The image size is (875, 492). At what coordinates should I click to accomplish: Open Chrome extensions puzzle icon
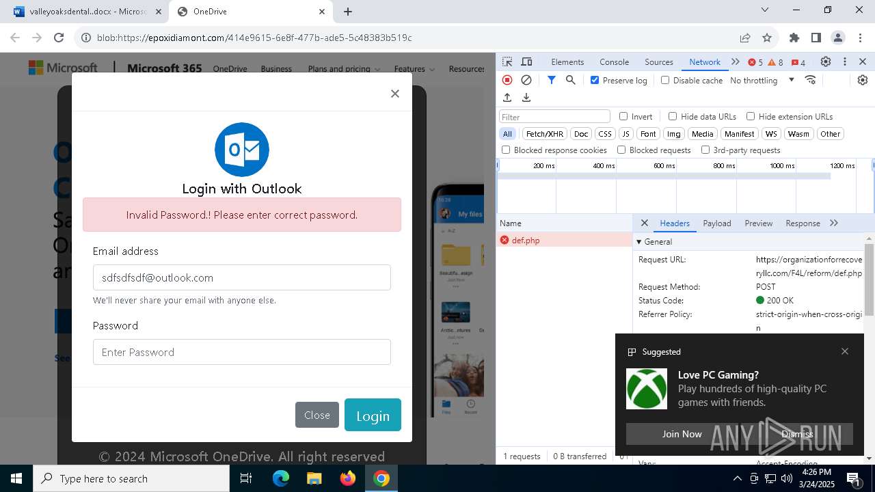coord(794,38)
